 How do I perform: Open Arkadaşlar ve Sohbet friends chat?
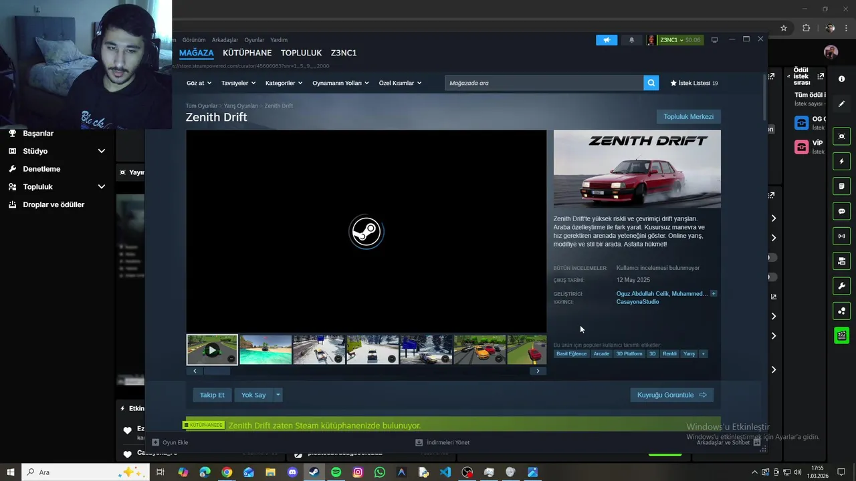click(728, 442)
